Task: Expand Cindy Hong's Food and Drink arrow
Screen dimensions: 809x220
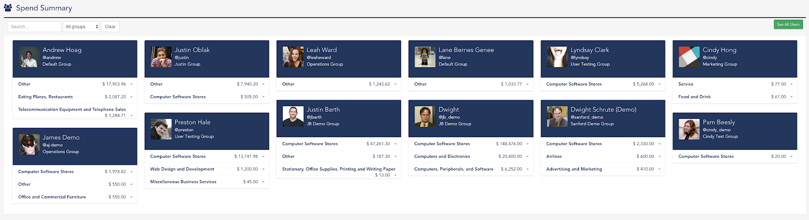Action: click(791, 97)
